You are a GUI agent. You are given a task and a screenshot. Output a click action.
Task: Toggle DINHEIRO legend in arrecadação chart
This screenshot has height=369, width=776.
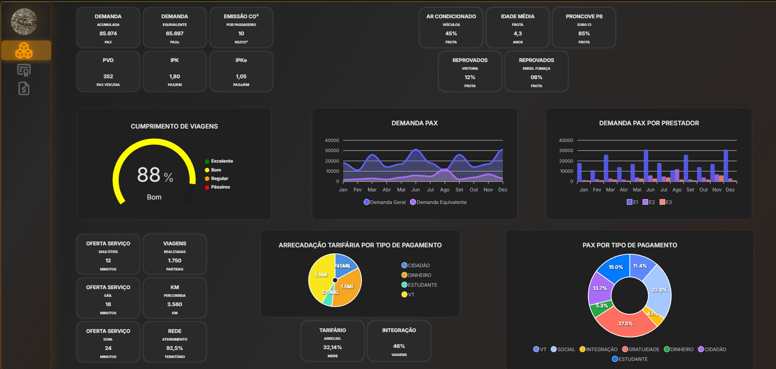coord(416,275)
